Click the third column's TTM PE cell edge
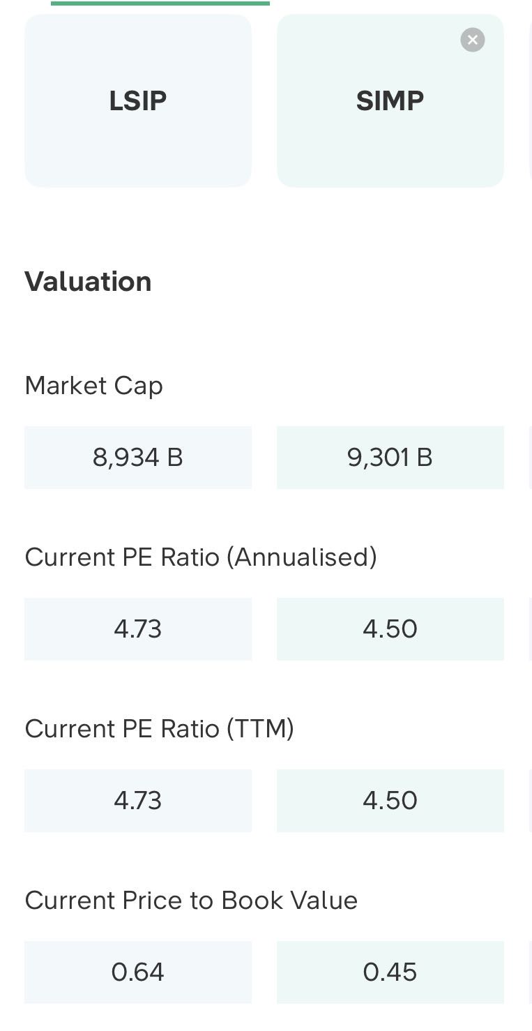Viewport: 532px width, 1031px height. [x=531, y=801]
